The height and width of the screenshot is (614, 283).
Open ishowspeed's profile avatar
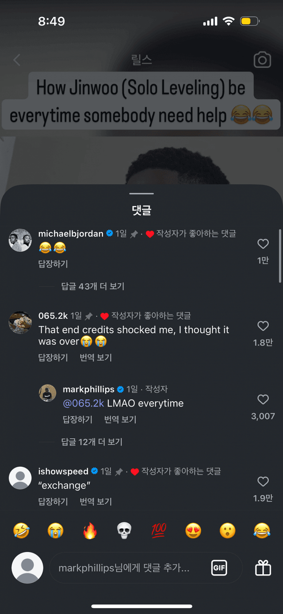[20, 479]
